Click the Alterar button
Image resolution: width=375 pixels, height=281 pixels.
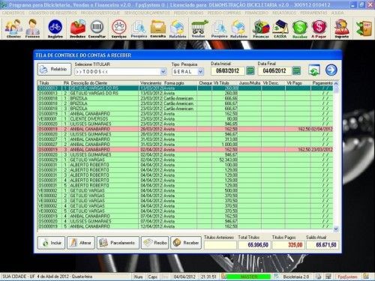click(x=81, y=243)
